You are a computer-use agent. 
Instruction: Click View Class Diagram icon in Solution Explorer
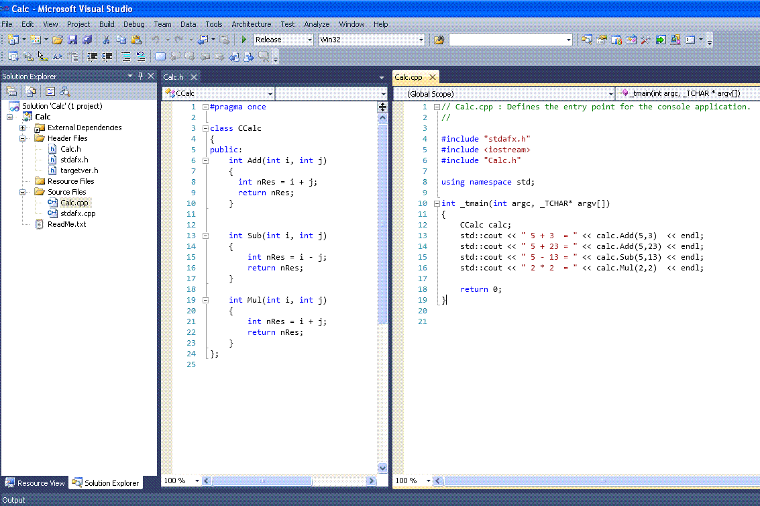(x=65, y=91)
